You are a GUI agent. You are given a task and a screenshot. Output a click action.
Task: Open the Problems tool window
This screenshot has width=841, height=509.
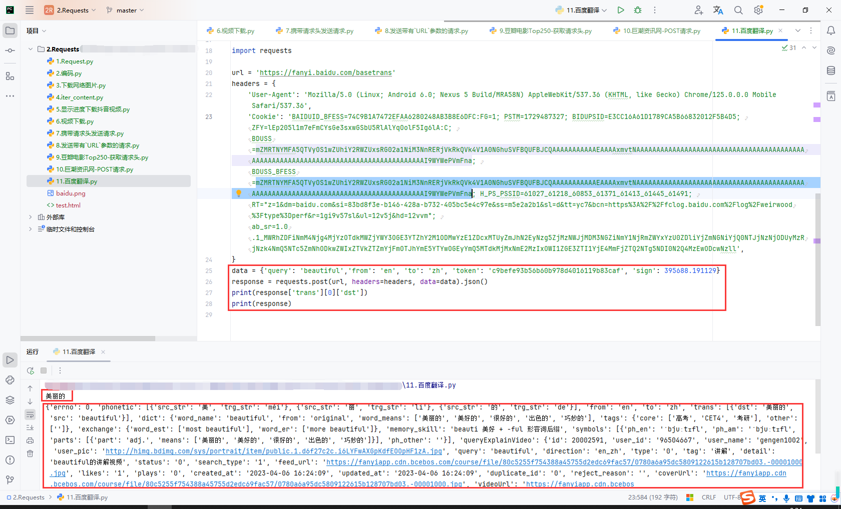tap(10, 460)
